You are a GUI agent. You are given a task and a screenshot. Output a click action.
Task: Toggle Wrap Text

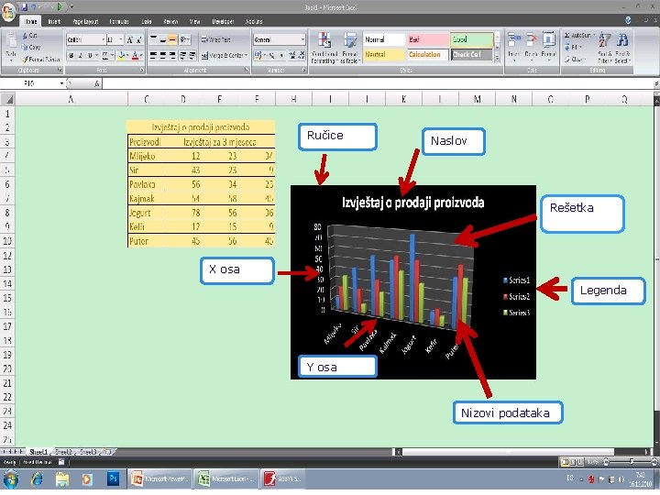tap(215, 39)
